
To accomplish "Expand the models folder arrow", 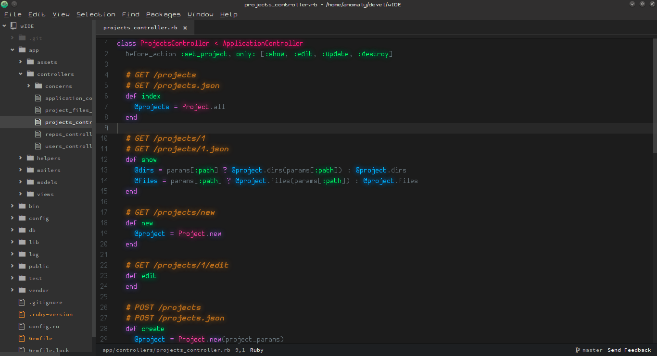I will click(x=21, y=182).
